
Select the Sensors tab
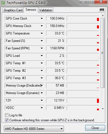[31, 10]
